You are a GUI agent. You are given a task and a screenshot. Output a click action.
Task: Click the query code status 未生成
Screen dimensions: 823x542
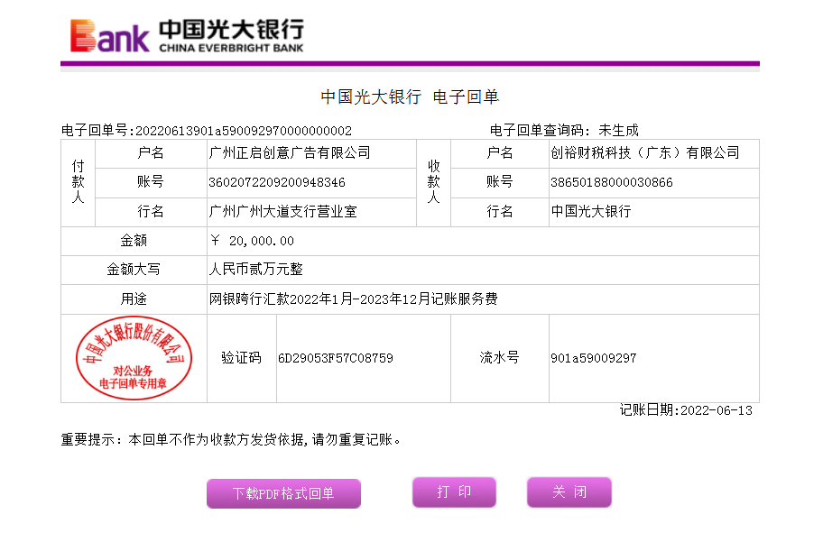[618, 130]
